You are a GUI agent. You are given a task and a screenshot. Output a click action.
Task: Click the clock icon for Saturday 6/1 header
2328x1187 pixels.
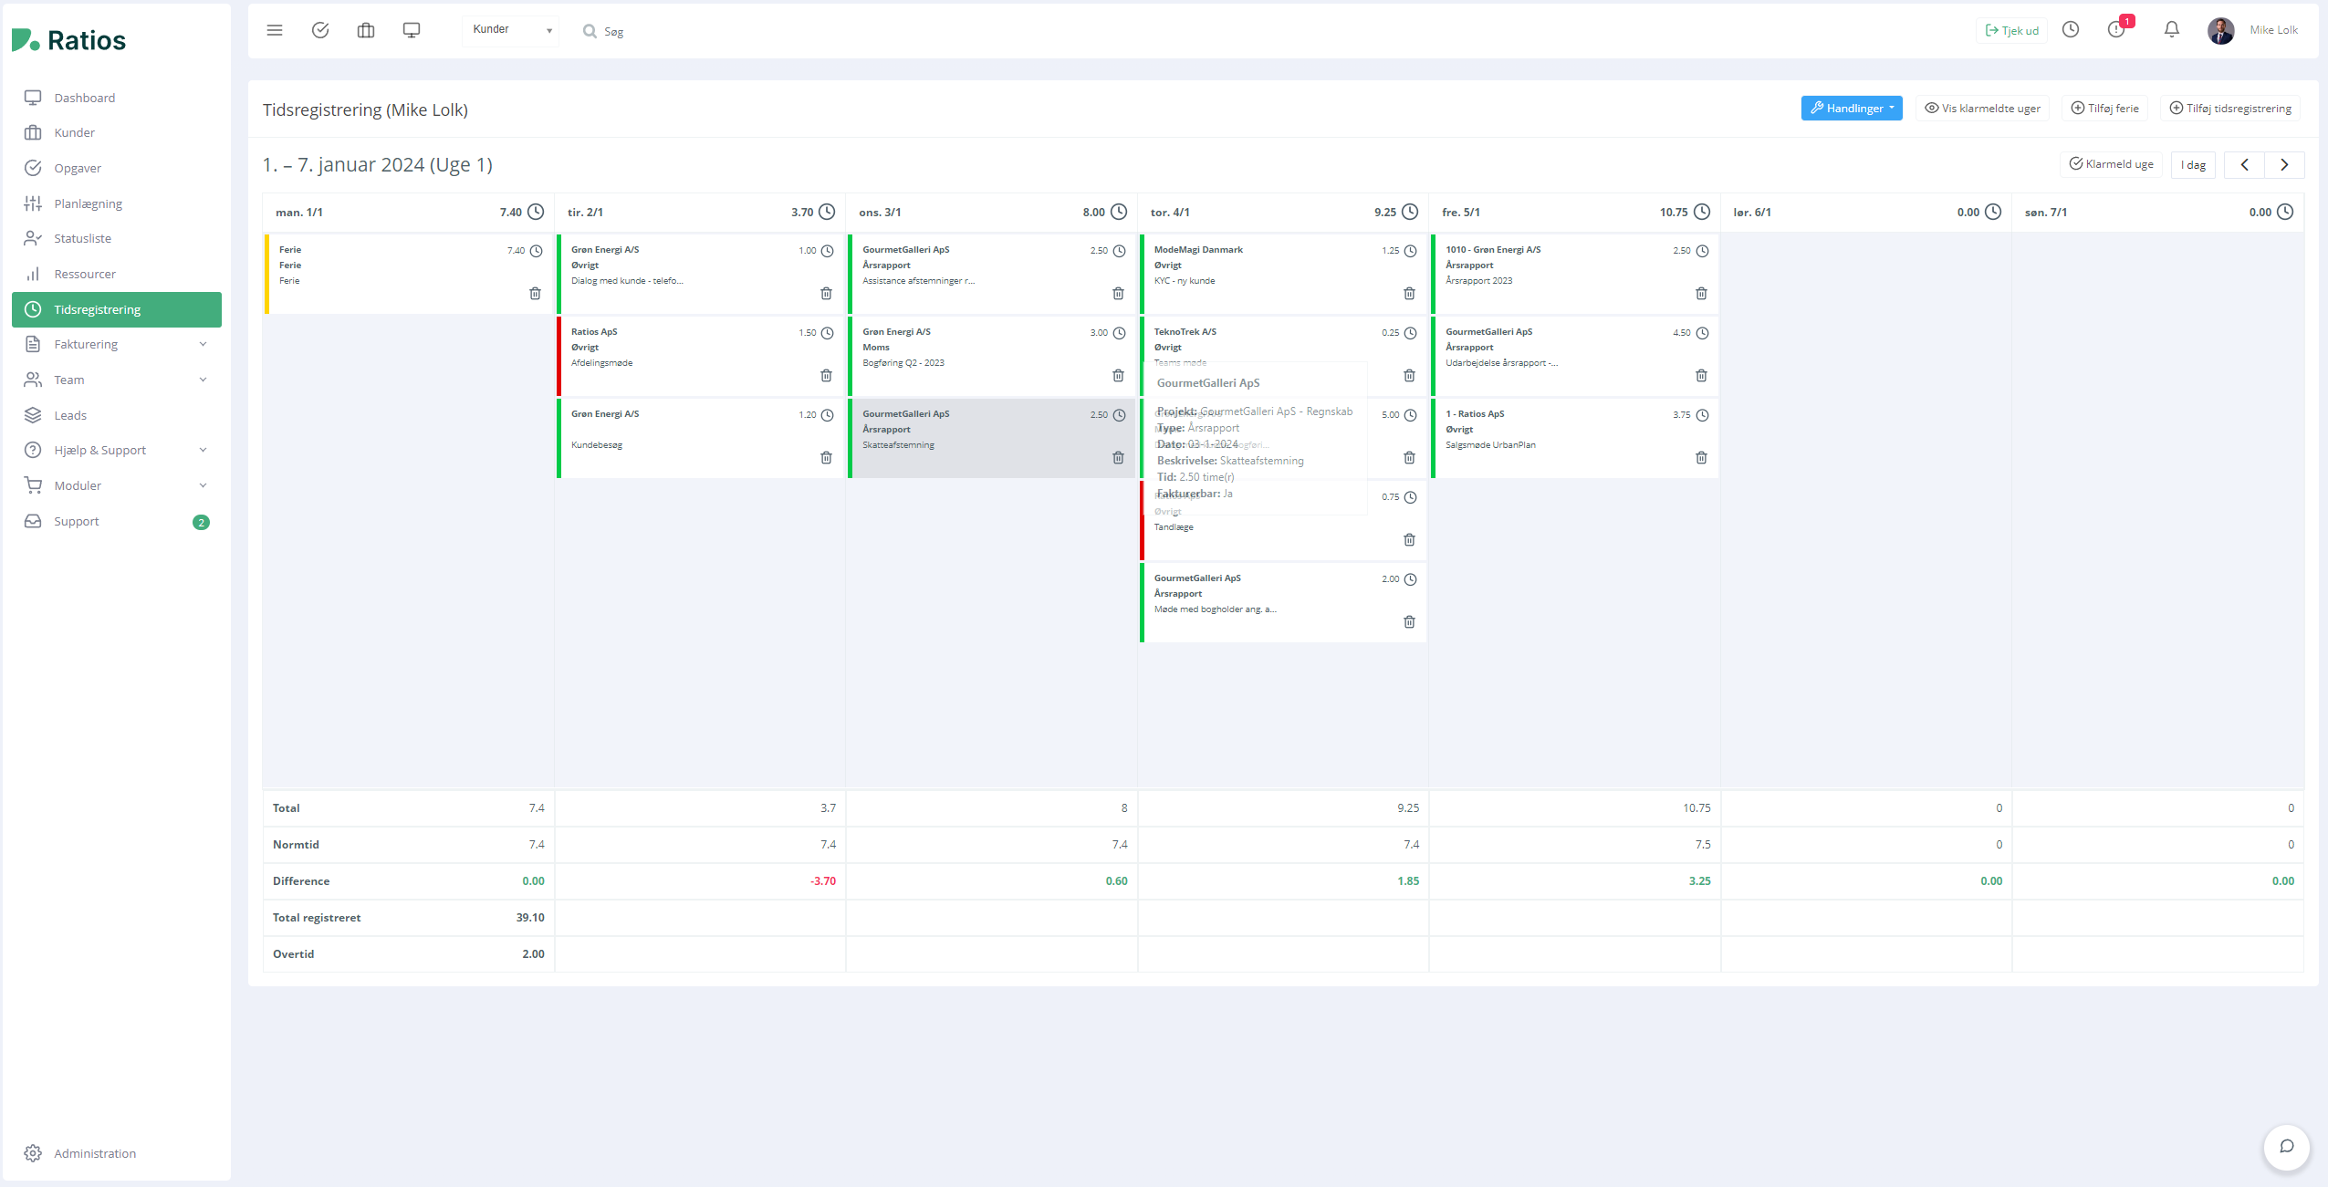[x=1993, y=212]
